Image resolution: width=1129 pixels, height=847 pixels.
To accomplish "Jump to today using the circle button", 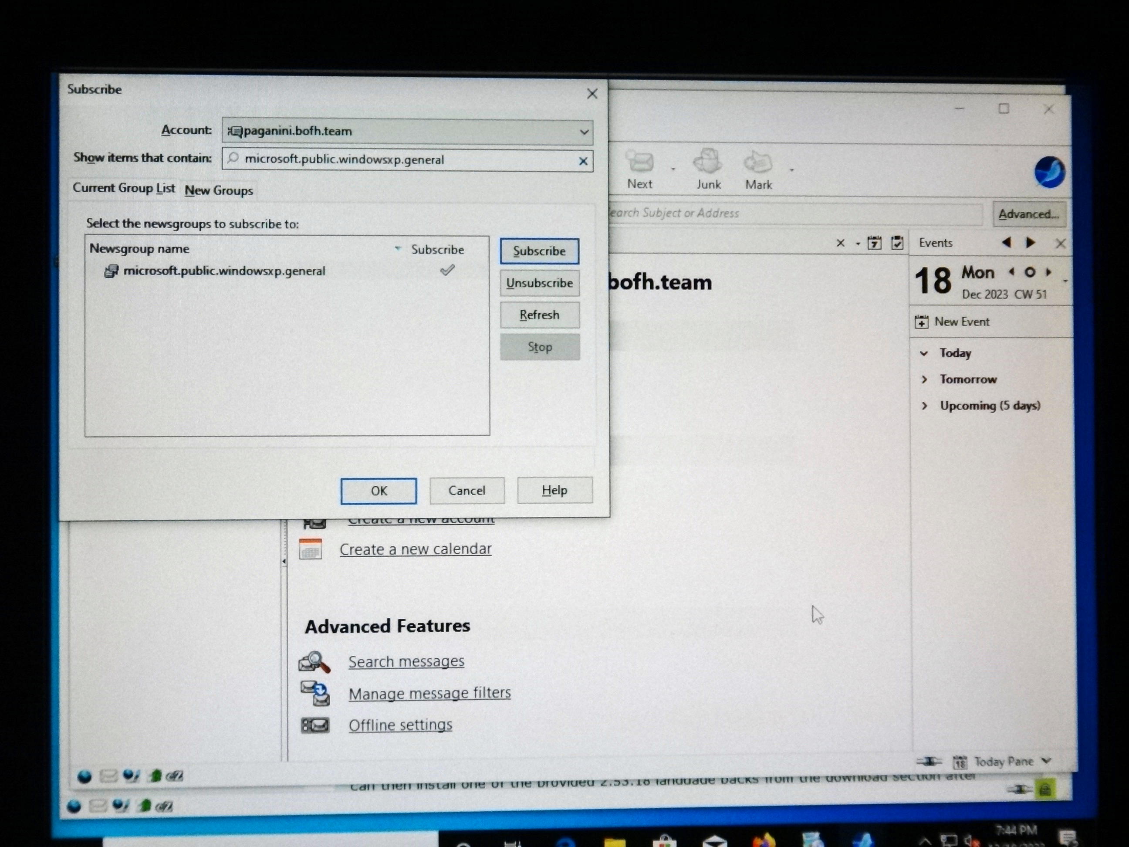I will click(x=1030, y=272).
